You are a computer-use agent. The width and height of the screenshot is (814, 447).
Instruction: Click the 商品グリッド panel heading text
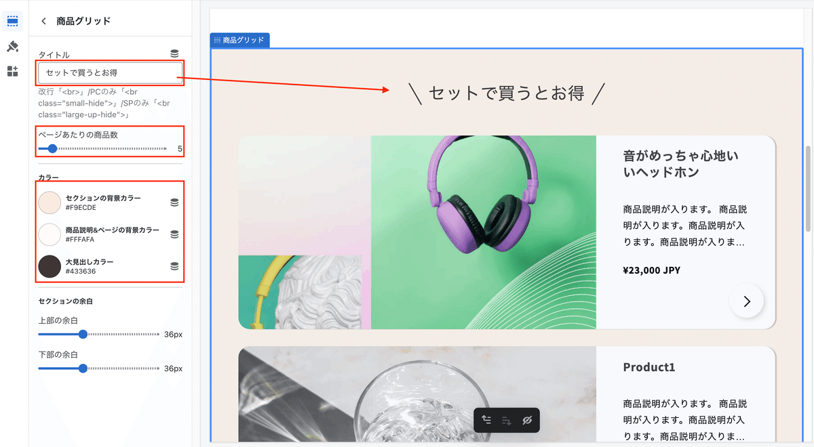point(83,21)
